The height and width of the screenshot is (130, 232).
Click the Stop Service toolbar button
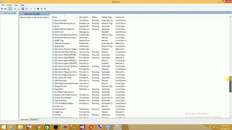coord(38,9)
